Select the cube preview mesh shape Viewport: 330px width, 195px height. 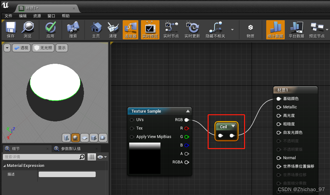tap(94, 138)
